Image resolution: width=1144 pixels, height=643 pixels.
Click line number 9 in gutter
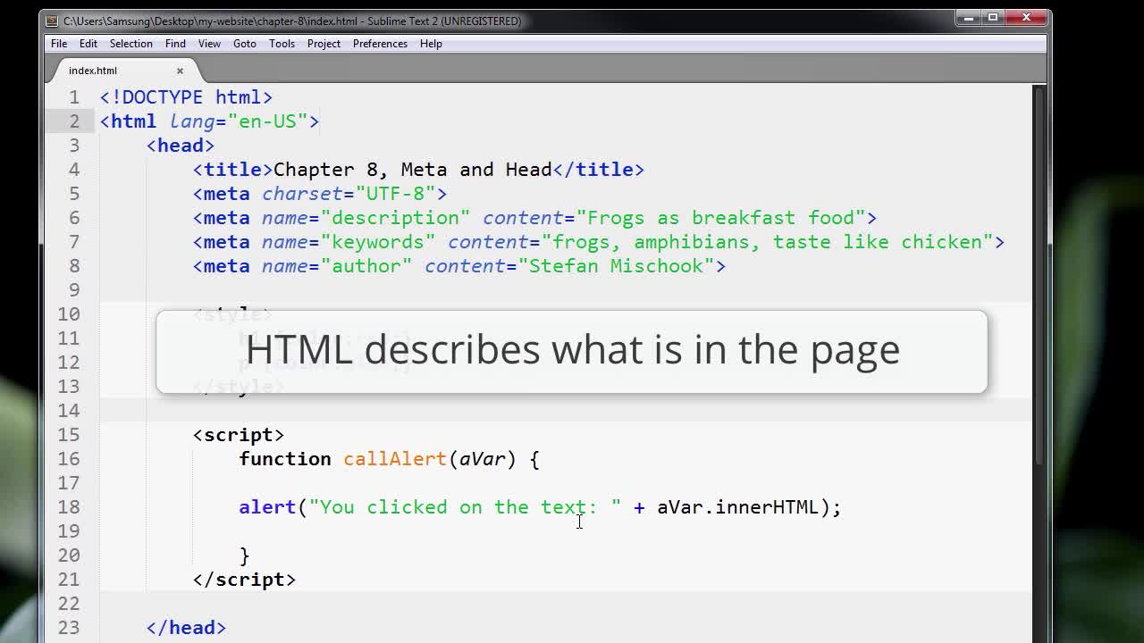click(74, 290)
